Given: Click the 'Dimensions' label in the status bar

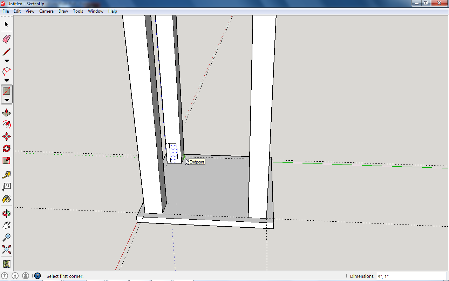Looking at the screenshot, I should tap(362, 276).
